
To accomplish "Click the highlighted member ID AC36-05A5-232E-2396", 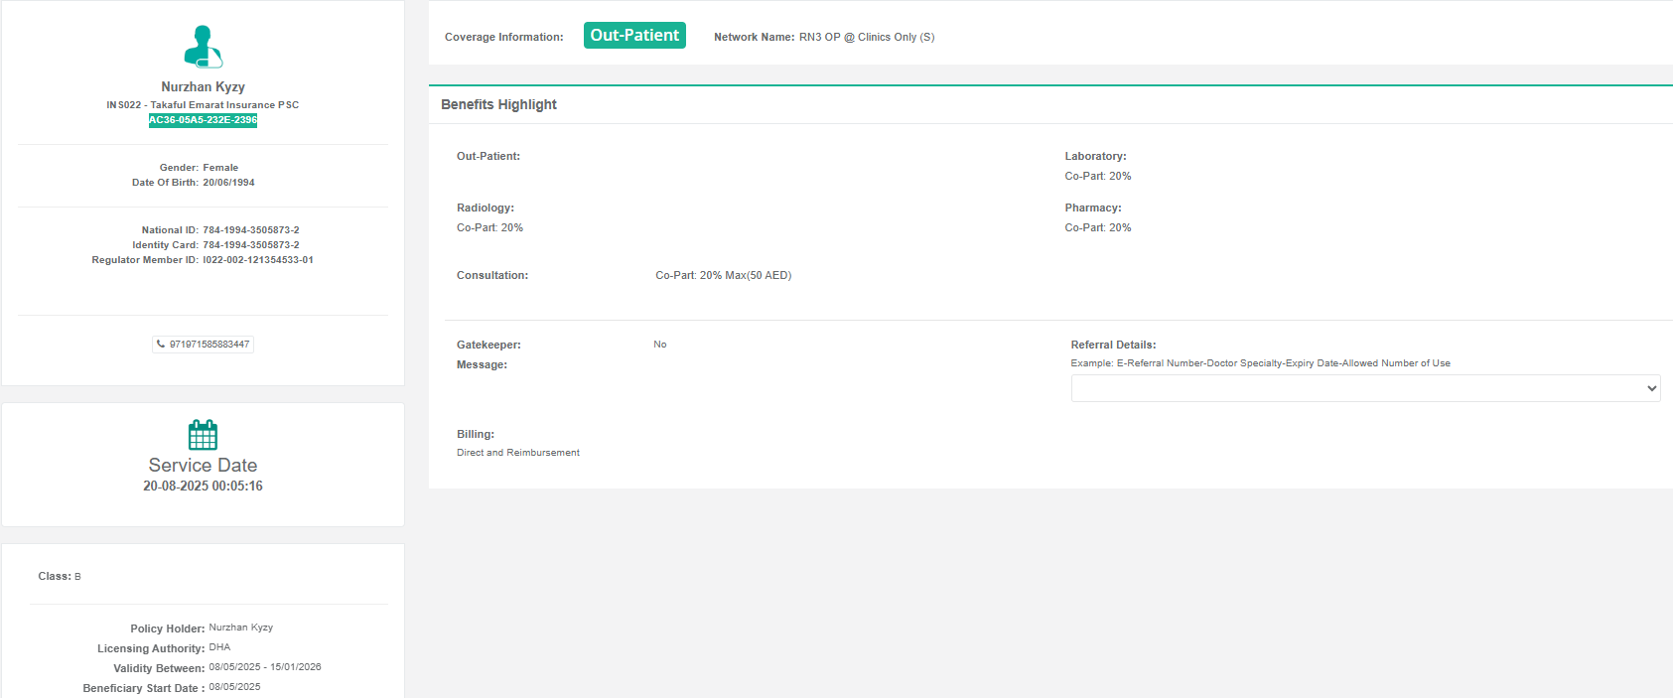I will pyautogui.click(x=203, y=120).
